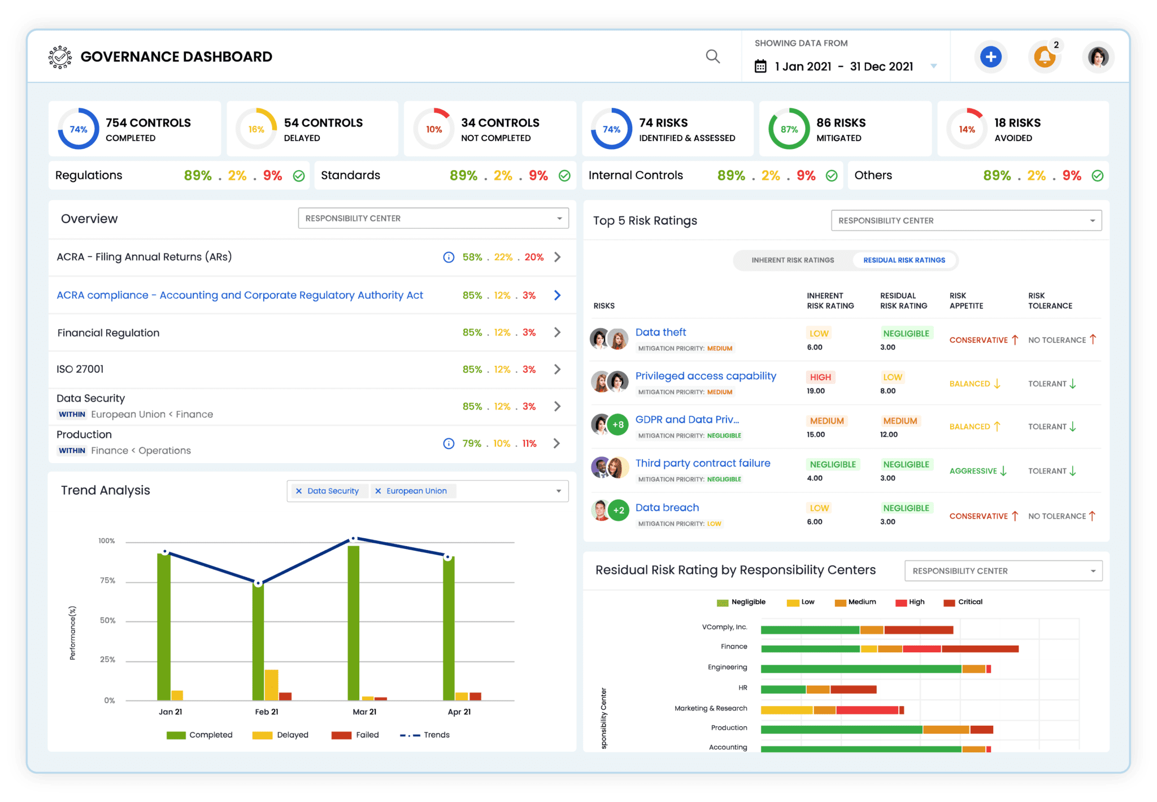Click the profile avatar in top right
Viewport: 1157px width, 802px height.
click(x=1098, y=56)
